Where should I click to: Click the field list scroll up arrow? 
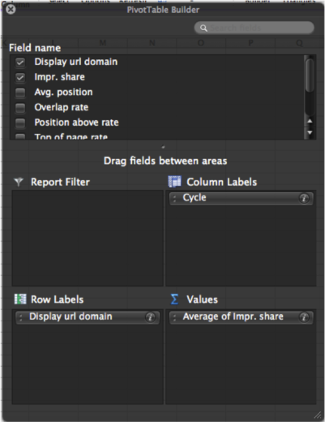(310, 121)
